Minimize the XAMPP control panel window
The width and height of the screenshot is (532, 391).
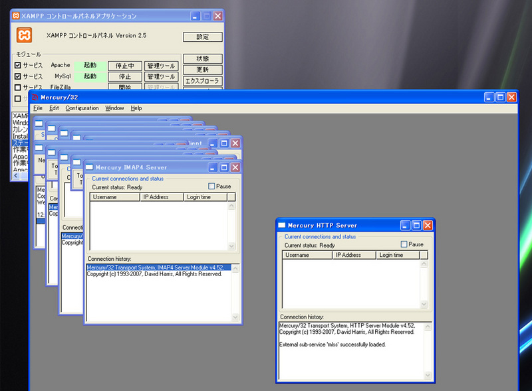pyautogui.click(x=196, y=16)
